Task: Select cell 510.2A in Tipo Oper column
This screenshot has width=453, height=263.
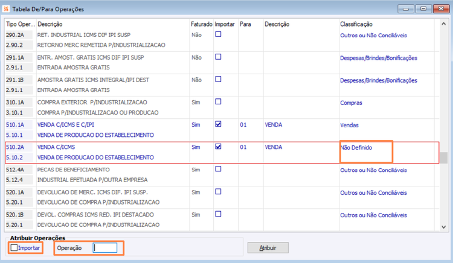Action: [x=15, y=147]
